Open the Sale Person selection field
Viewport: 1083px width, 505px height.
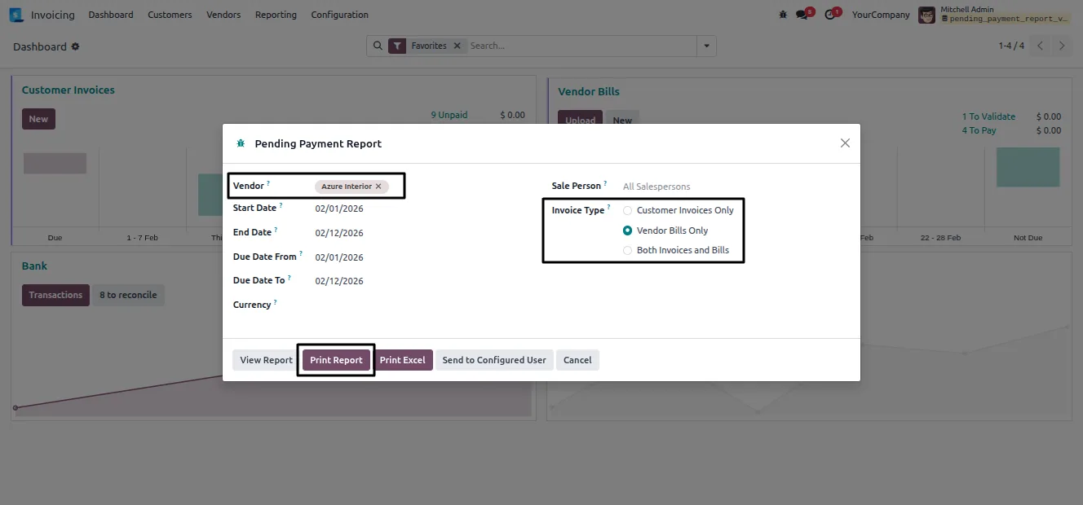tap(736, 187)
